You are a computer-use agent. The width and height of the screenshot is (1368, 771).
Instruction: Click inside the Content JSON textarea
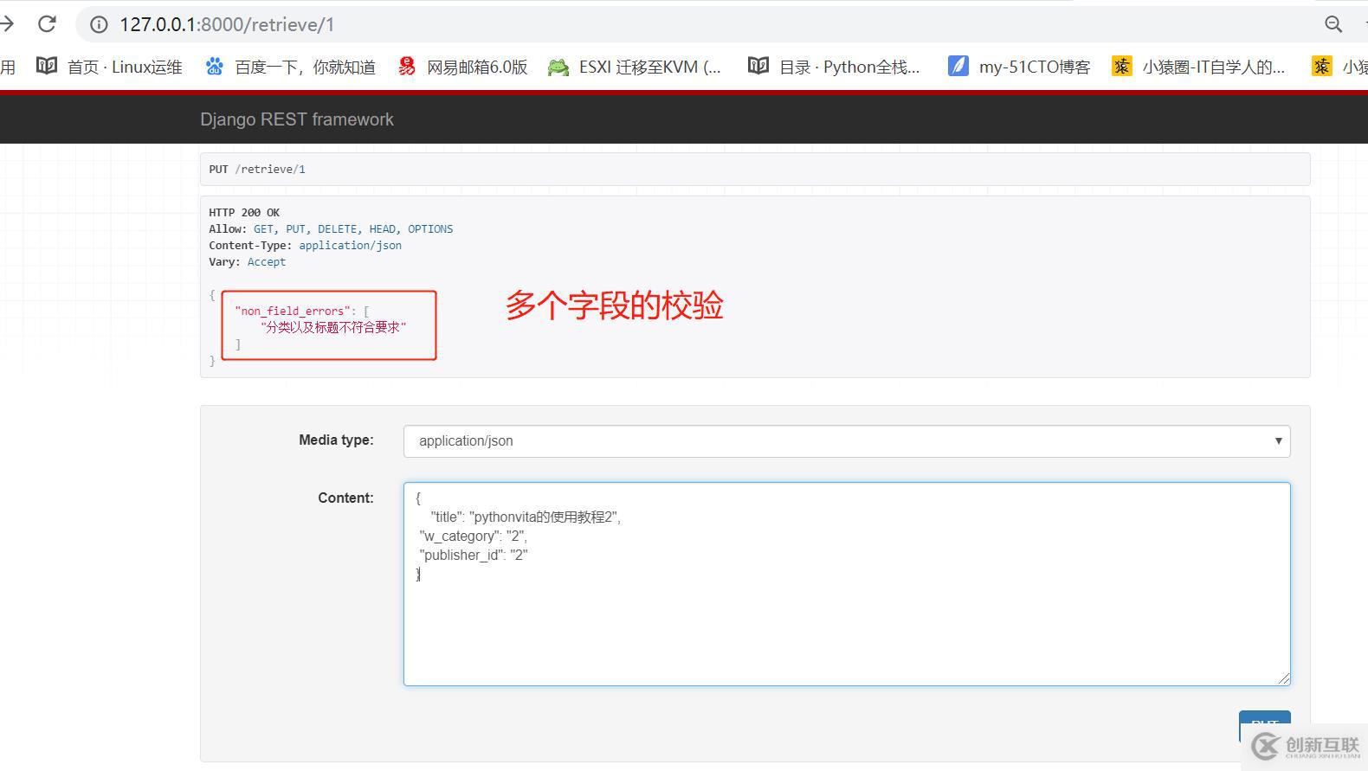click(x=847, y=584)
